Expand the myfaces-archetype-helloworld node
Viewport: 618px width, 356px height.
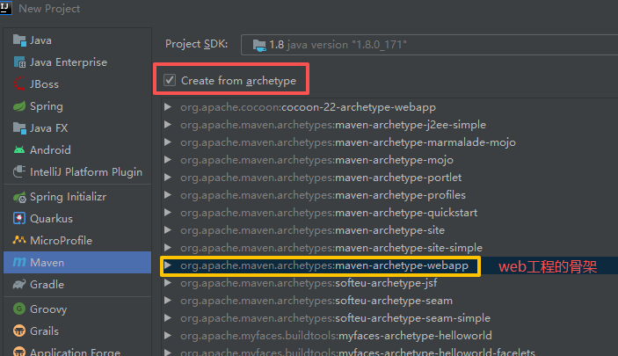pos(168,336)
